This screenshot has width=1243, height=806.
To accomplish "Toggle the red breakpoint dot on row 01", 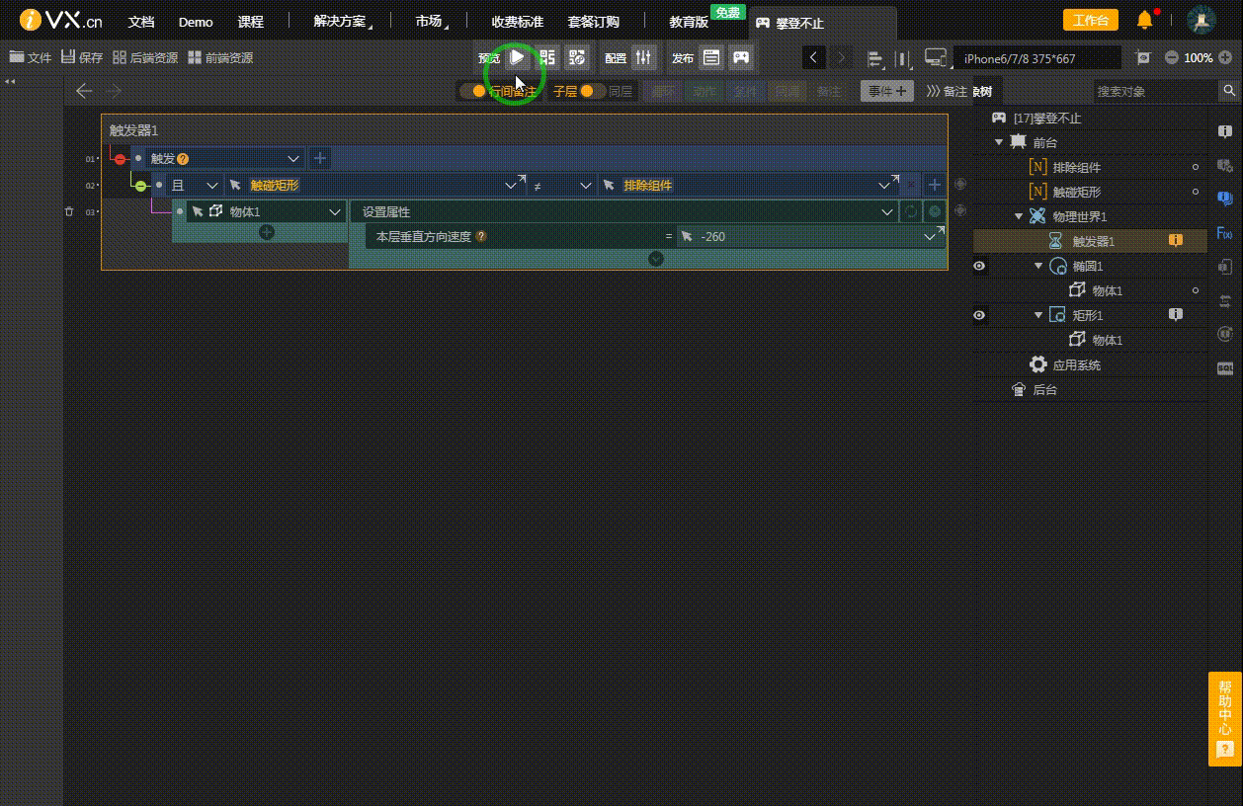I will (120, 158).
